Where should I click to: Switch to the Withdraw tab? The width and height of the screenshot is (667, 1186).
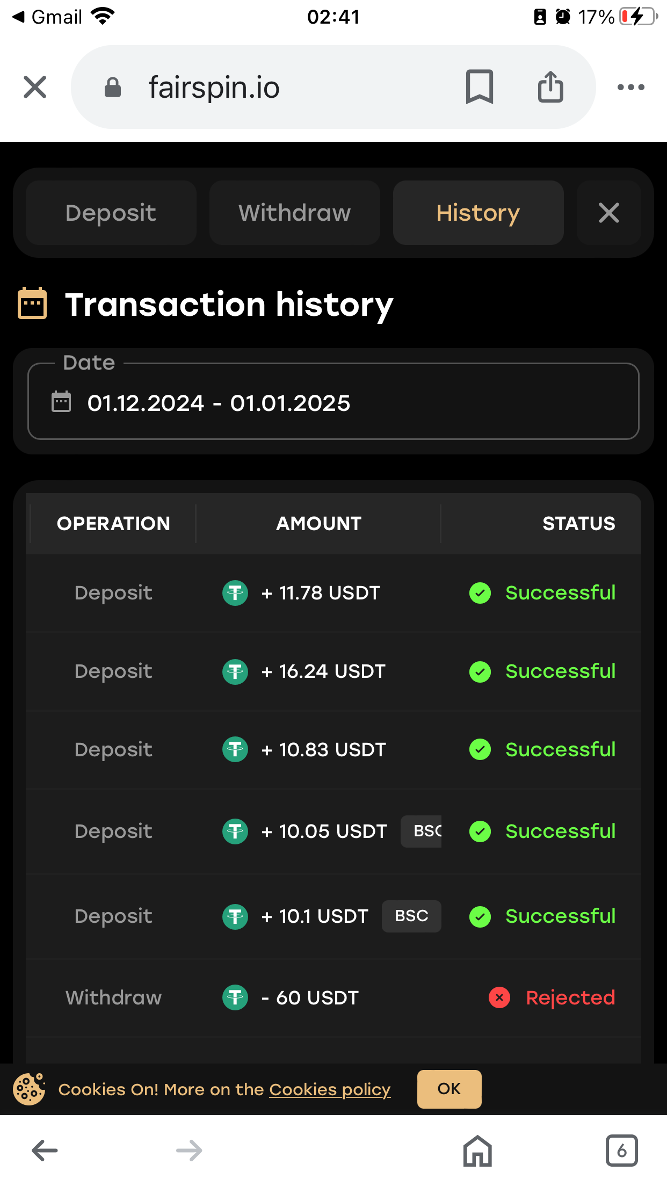pyautogui.click(x=294, y=213)
